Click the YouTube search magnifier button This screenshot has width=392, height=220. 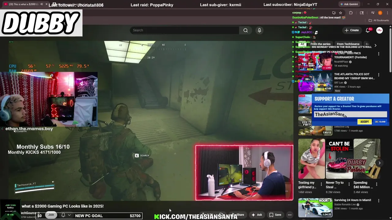point(246,30)
